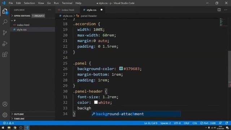Viewport: 231px width, 130px height.
Task: Open Explorer views and more actions ellipsis
Action: (49, 10)
